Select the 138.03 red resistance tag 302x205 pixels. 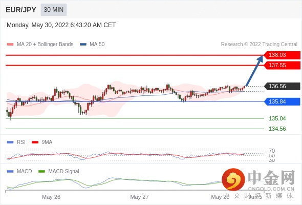coord(282,55)
